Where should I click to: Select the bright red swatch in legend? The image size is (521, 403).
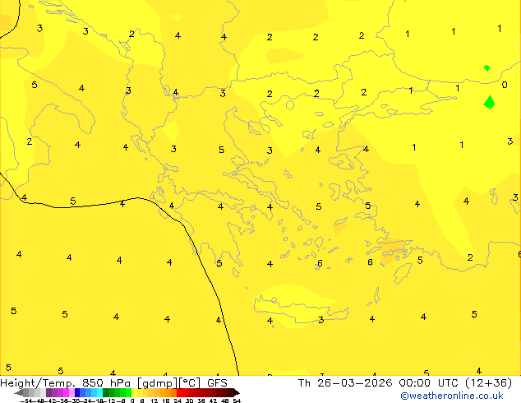tap(179, 392)
